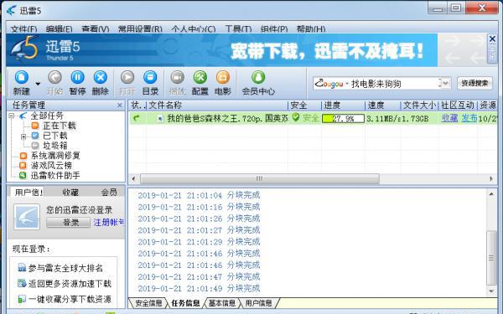503x314 pixels.
Task: Close the advertisement banner with the X
Action: 492,39
